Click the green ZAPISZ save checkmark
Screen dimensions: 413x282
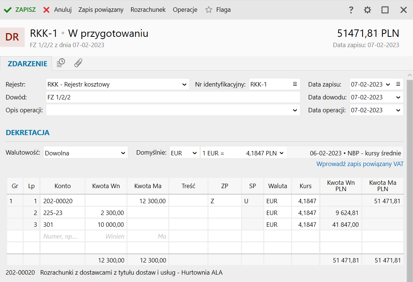[8, 10]
